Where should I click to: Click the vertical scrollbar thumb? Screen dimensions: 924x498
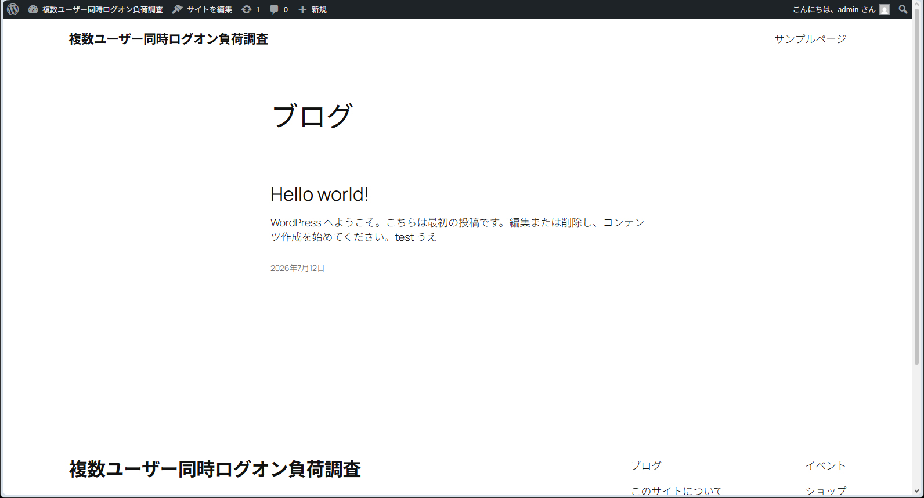917,187
